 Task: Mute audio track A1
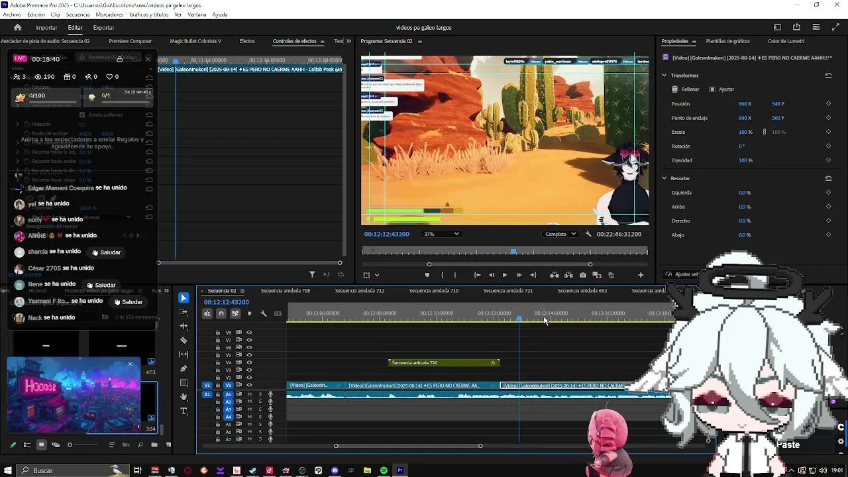250,394
